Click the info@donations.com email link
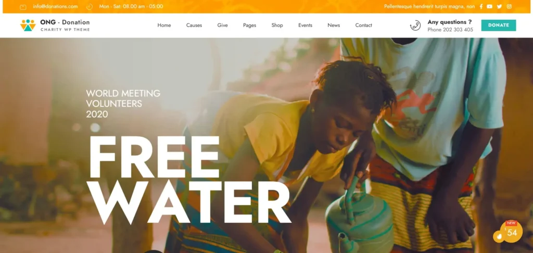 click(x=55, y=6)
